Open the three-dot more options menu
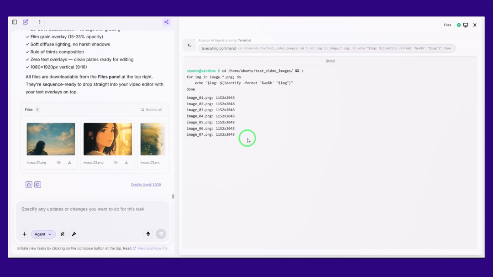 (40, 22)
